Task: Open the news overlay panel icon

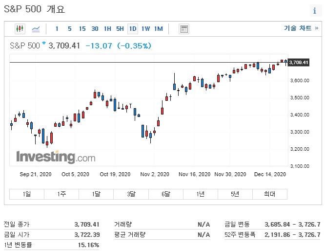Action: tap(184, 29)
